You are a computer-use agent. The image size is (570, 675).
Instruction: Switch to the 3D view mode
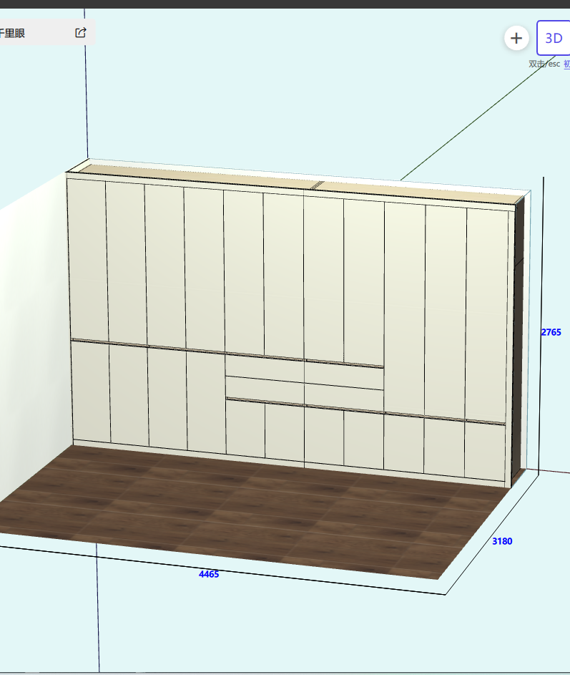tap(554, 38)
